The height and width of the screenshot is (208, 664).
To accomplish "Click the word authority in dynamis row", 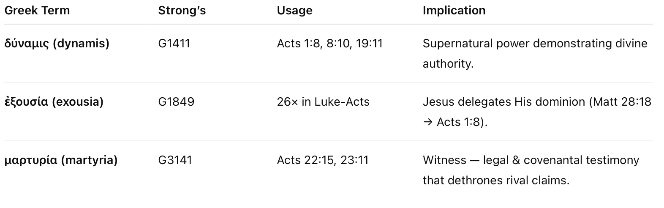I will click(447, 64).
